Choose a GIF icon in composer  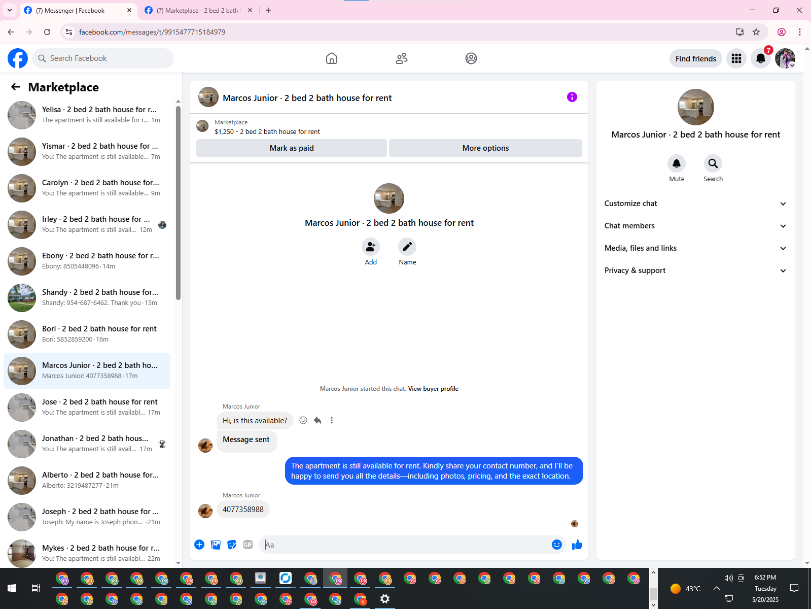click(248, 545)
